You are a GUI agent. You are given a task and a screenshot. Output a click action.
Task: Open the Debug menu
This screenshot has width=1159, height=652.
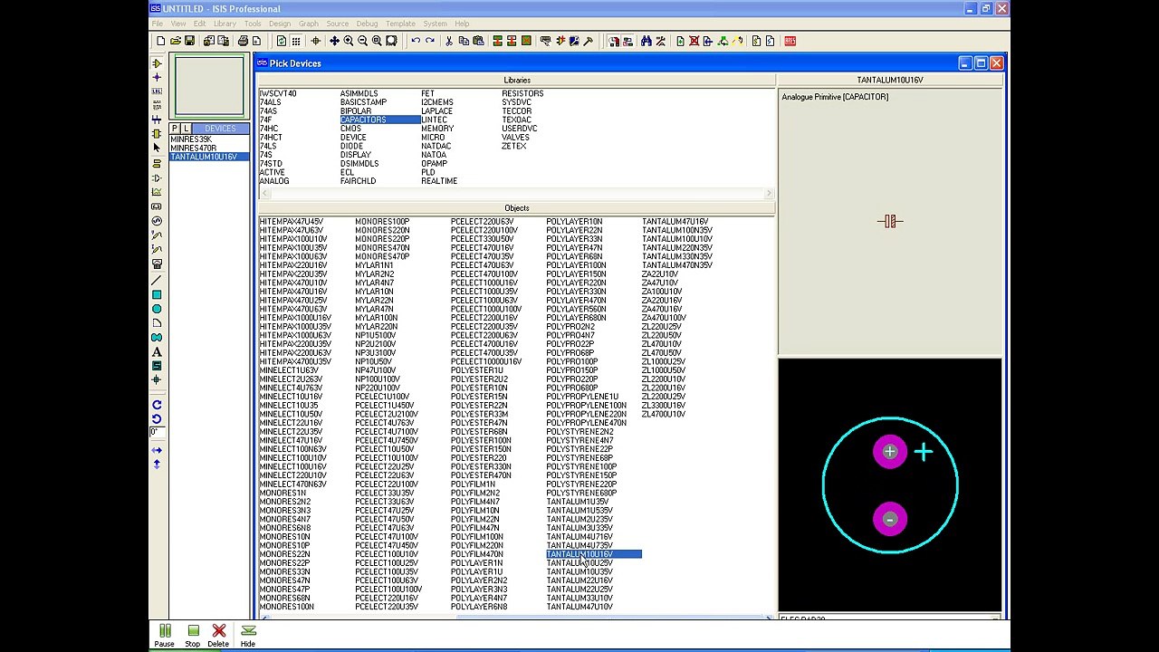(x=367, y=24)
